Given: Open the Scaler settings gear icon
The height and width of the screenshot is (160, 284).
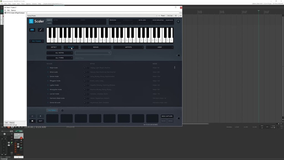Looking at the screenshot, I should 178,21.
